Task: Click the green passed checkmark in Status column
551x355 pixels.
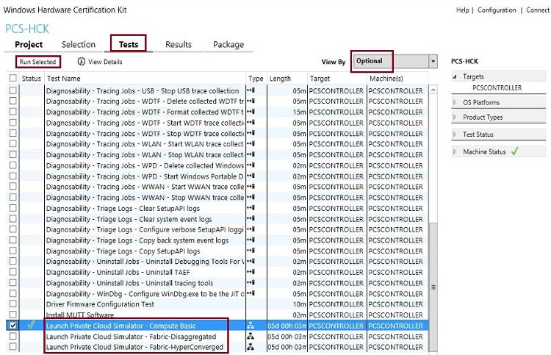Action: point(32,325)
